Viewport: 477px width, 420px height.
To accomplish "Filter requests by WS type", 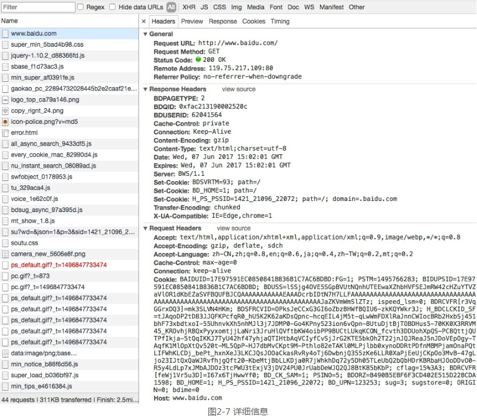I will point(309,7).
